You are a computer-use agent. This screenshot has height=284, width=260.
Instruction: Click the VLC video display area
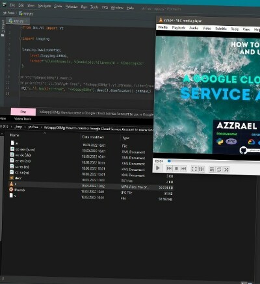tap(207, 96)
